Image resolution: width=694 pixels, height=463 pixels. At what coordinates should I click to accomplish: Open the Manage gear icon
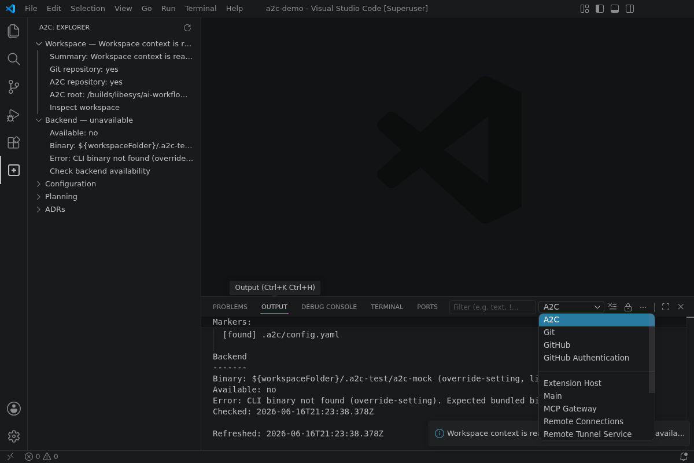[x=13, y=436]
